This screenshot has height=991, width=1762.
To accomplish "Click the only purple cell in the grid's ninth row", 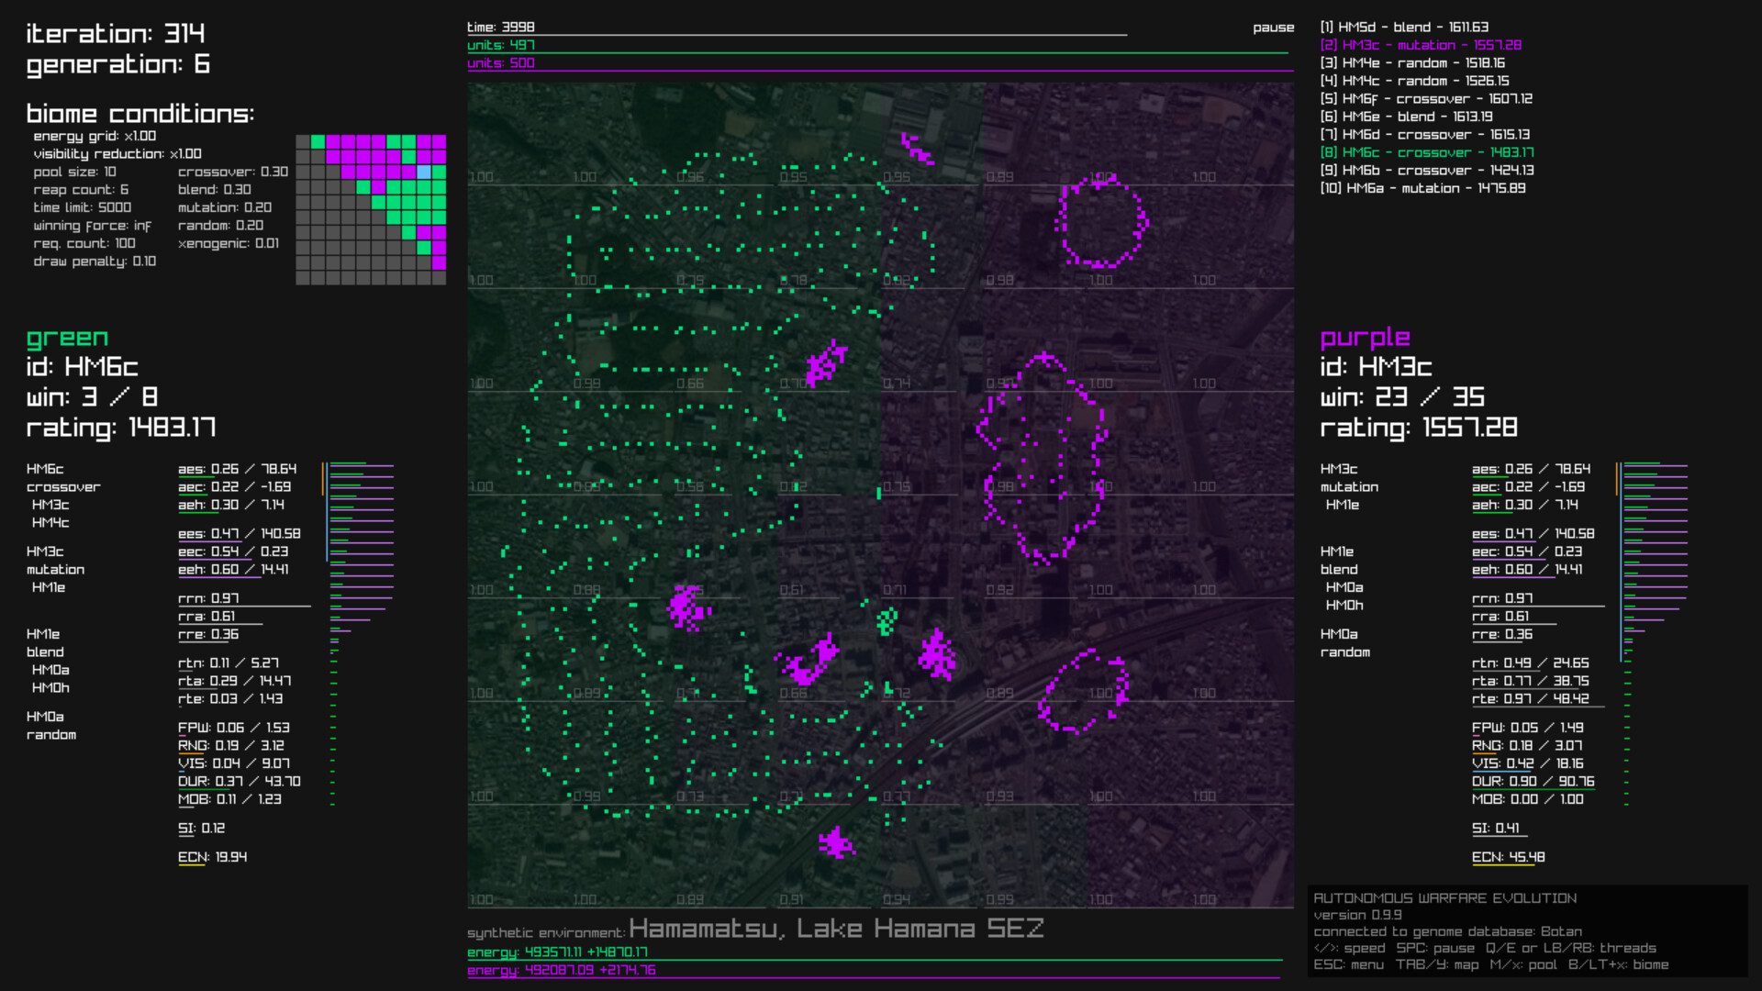I will [439, 263].
